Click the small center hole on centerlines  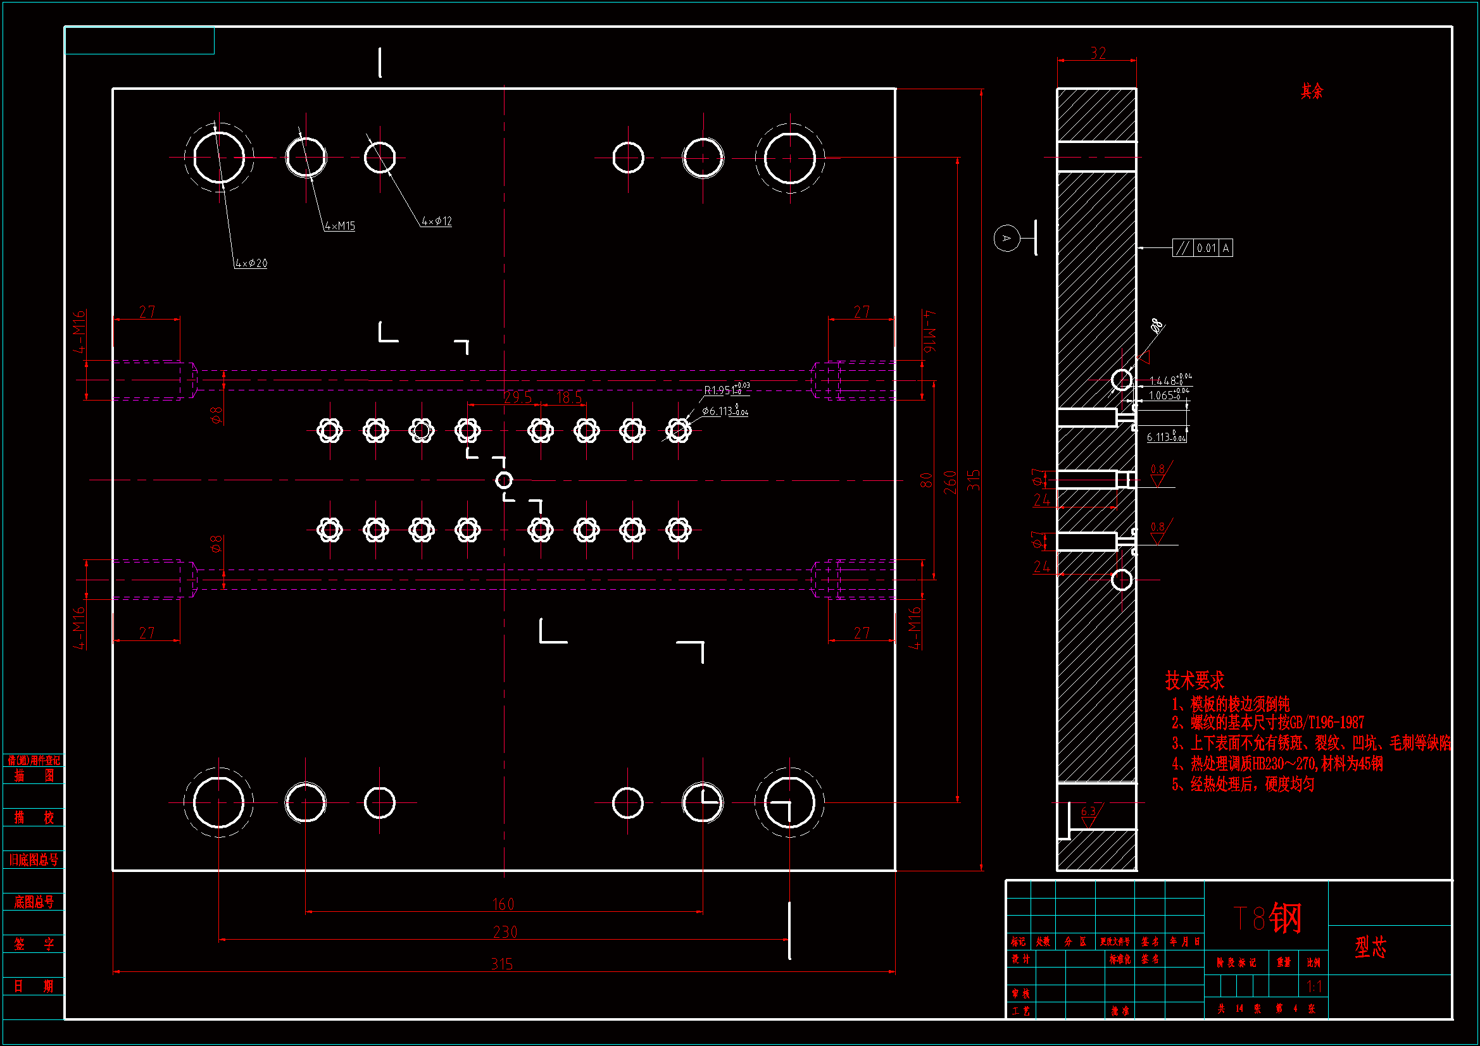pyautogui.click(x=504, y=480)
